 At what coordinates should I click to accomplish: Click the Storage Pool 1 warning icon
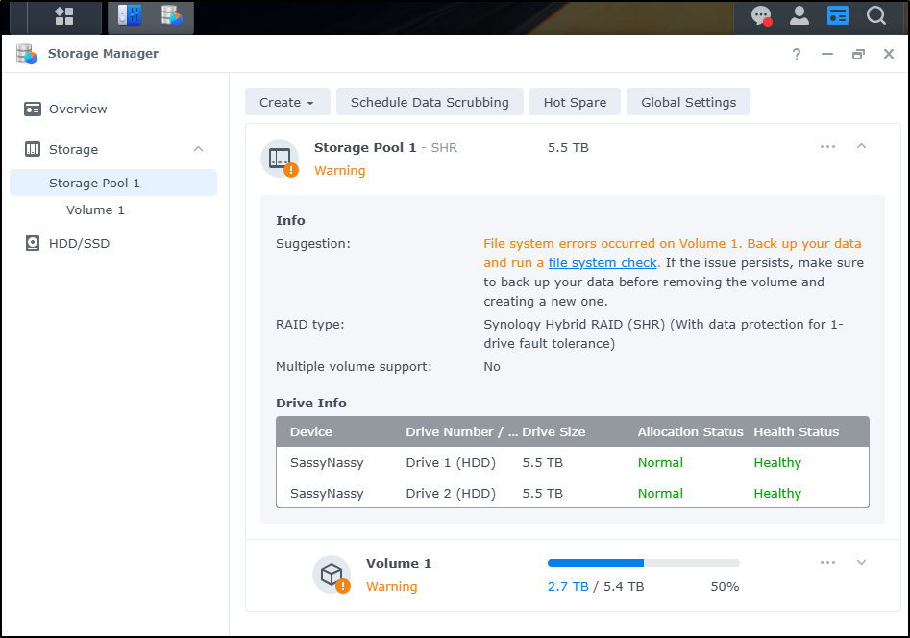[x=280, y=159]
